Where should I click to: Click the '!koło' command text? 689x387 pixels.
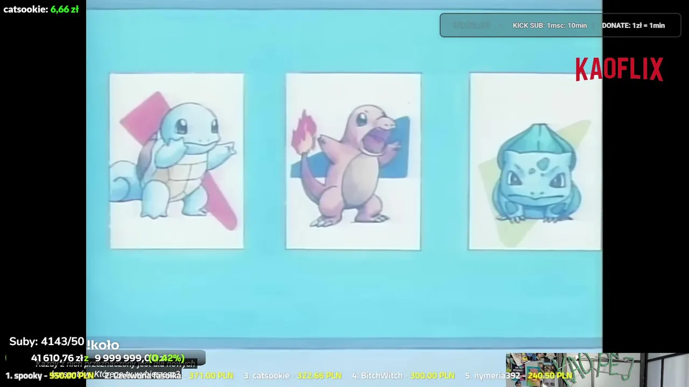pyautogui.click(x=102, y=345)
